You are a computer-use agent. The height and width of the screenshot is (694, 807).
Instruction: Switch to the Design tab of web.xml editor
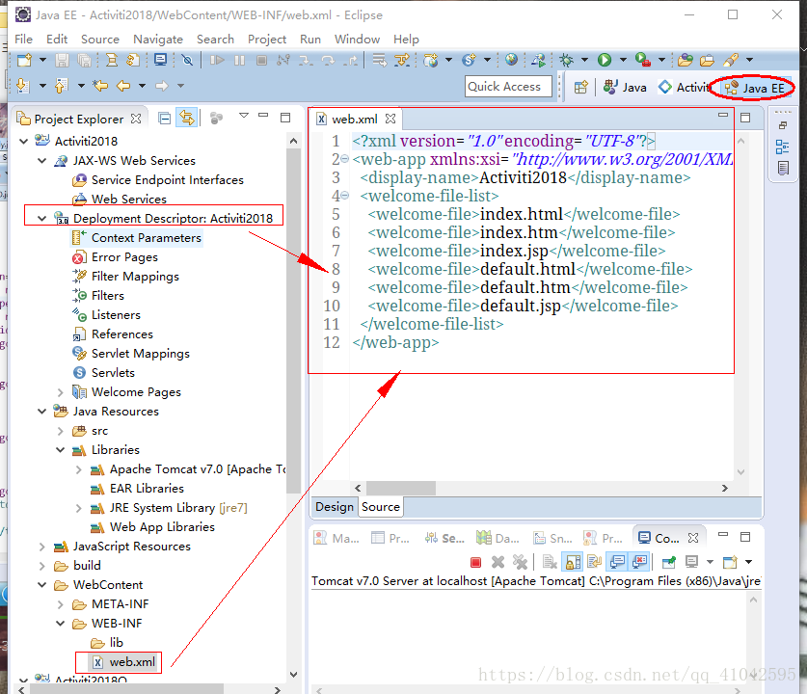click(334, 507)
